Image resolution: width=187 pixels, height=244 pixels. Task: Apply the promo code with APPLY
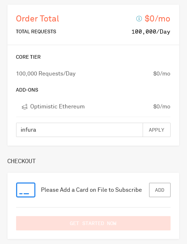tap(157, 130)
